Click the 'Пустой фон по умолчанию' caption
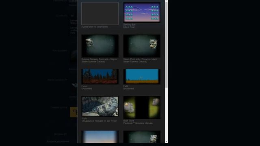The width and height of the screenshot is (260, 146). tap(95, 27)
